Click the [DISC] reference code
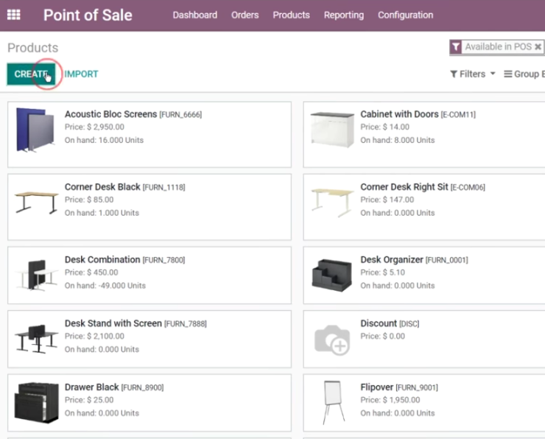This screenshot has width=545, height=439. click(409, 324)
